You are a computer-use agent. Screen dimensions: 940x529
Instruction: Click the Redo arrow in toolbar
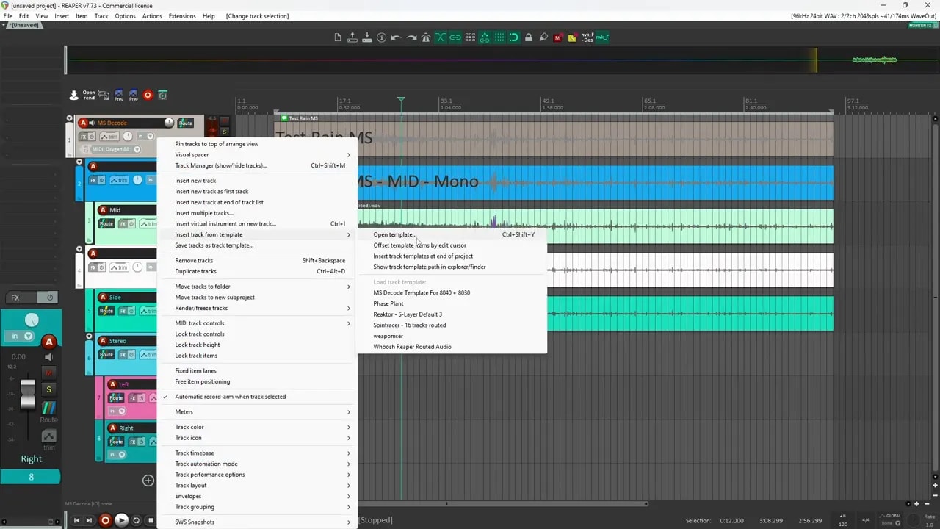[411, 37]
